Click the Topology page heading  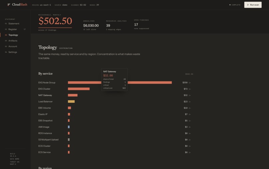pyautogui.click(x=47, y=47)
